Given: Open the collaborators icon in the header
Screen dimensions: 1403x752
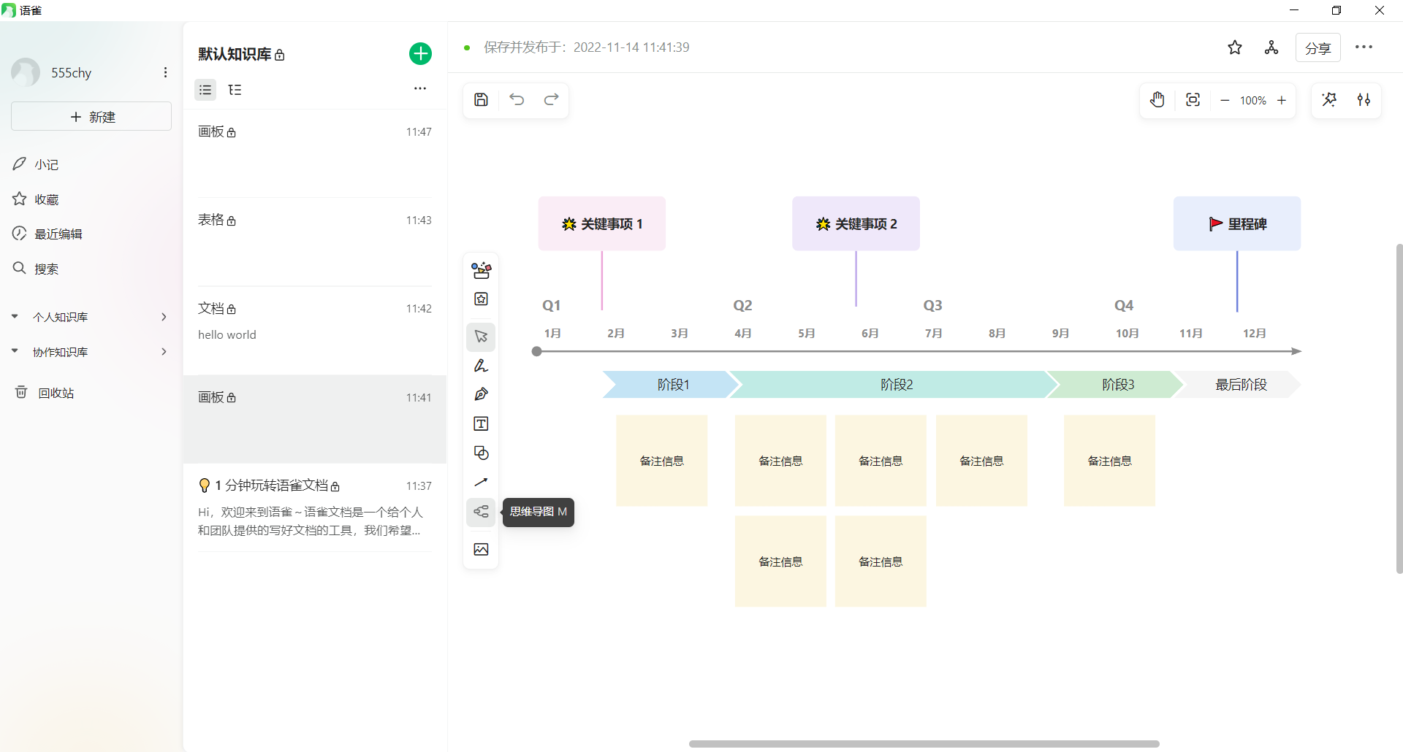Looking at the screenshot, I should [x=1271, y=47].
